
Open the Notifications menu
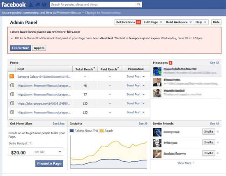(129, 22)
